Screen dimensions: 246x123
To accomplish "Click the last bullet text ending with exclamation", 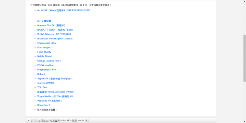I will pos(47,110).
